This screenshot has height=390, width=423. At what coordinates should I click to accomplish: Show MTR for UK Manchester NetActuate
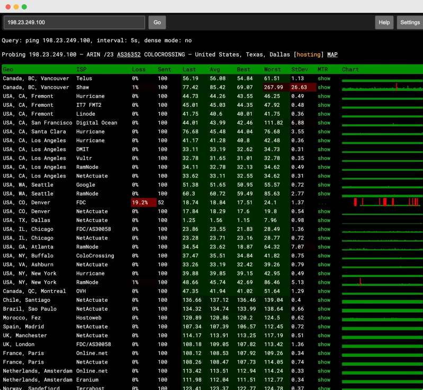(323, 336)
